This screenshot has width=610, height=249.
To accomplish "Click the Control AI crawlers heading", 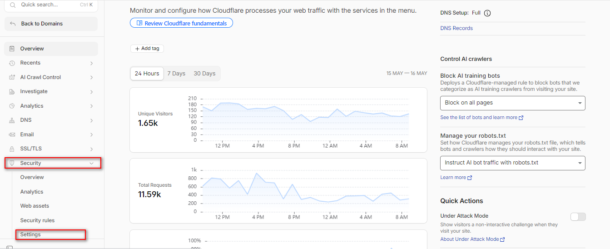I will coord(466,59).
